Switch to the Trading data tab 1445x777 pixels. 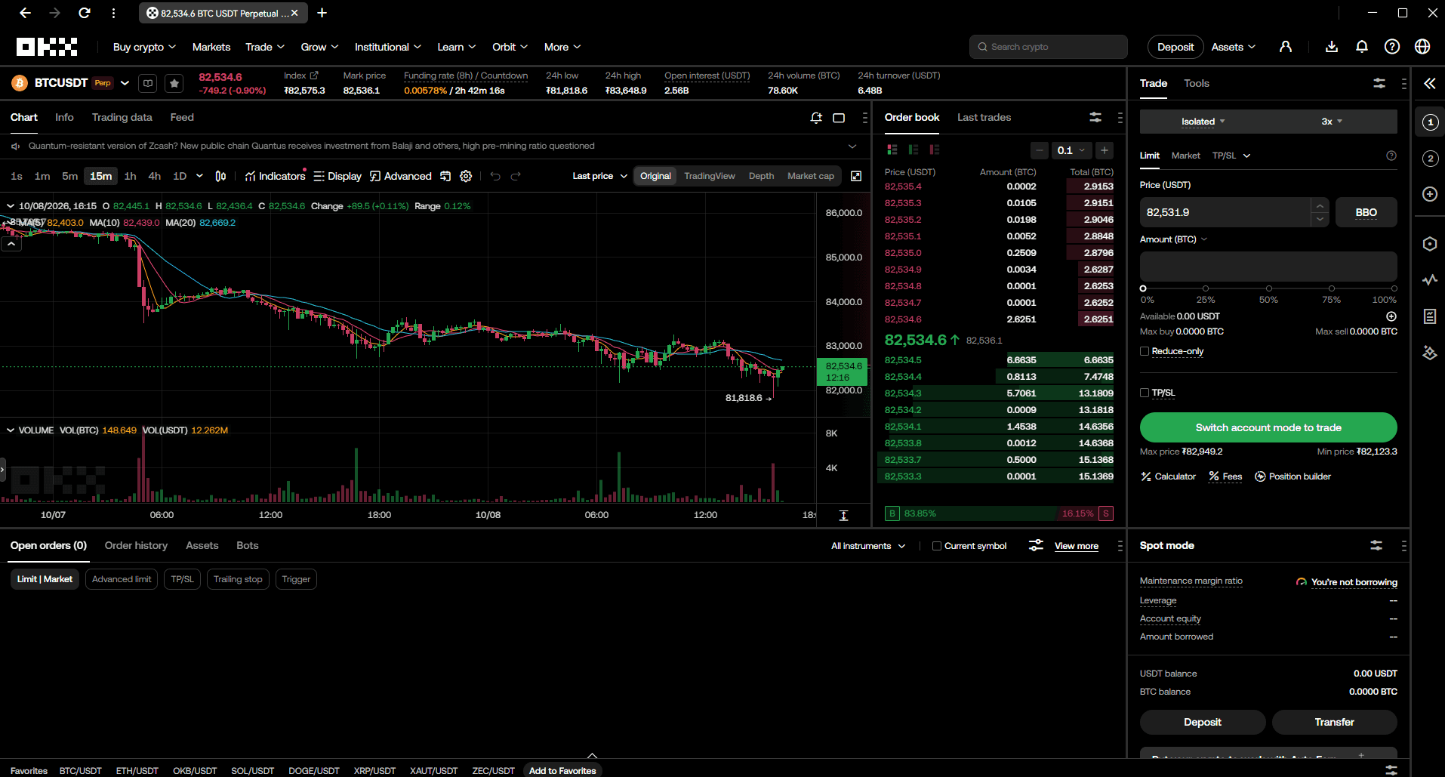coord(122,117)
